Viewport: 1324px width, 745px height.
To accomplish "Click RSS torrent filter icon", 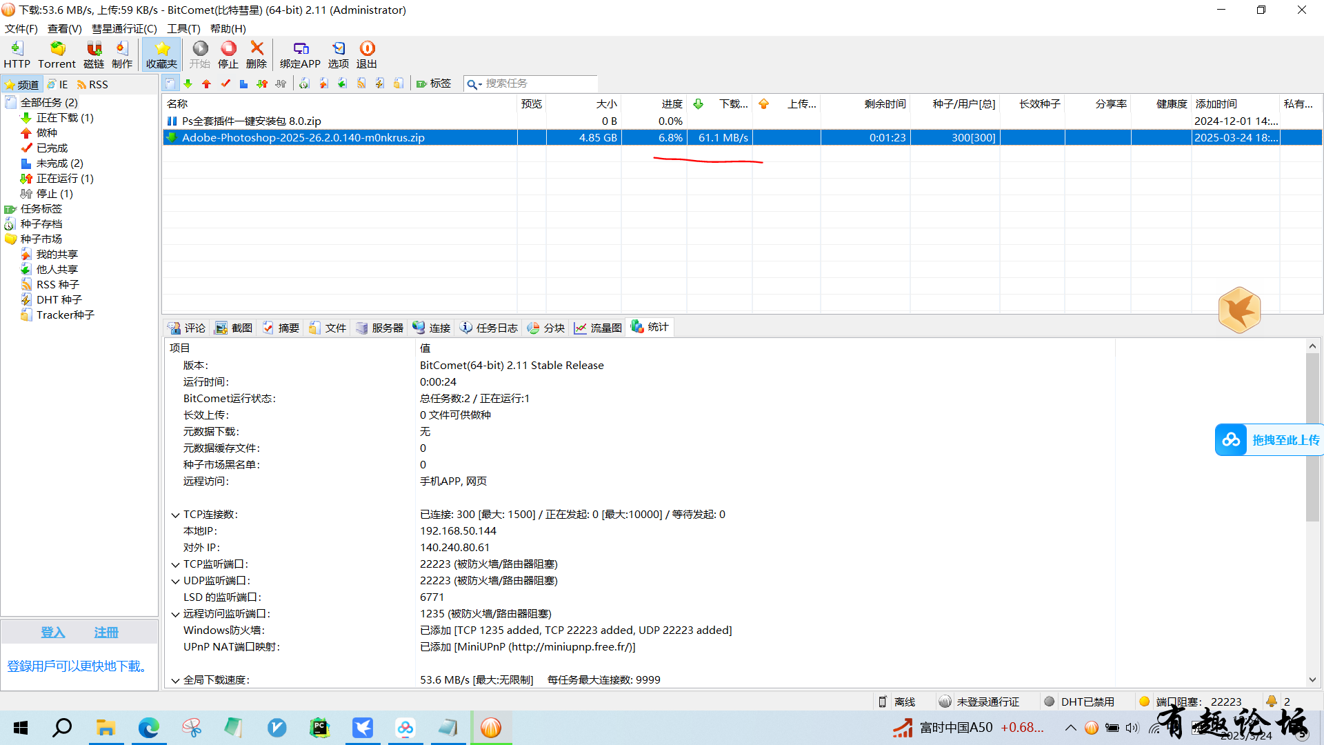I will (x=361, y=83).
